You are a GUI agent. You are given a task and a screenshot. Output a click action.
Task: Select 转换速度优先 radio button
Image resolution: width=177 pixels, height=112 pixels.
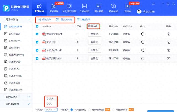72,110
